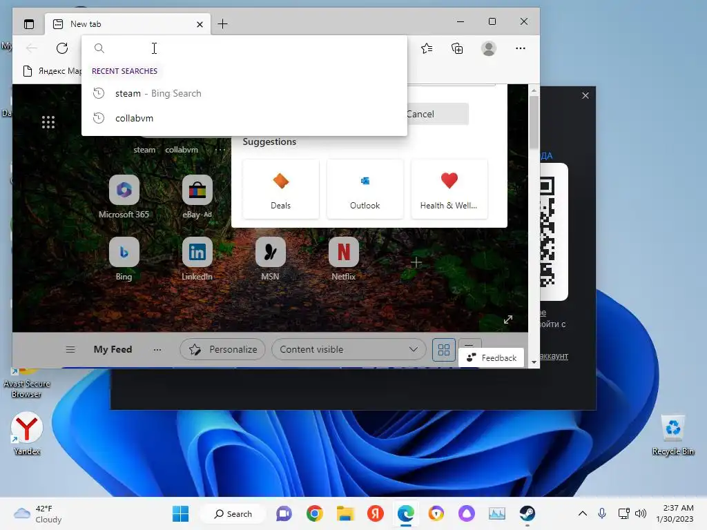The image size is (707, 530).
Task: Switch to Microsoft Edge in taskbar
Action: click(406, 513)
